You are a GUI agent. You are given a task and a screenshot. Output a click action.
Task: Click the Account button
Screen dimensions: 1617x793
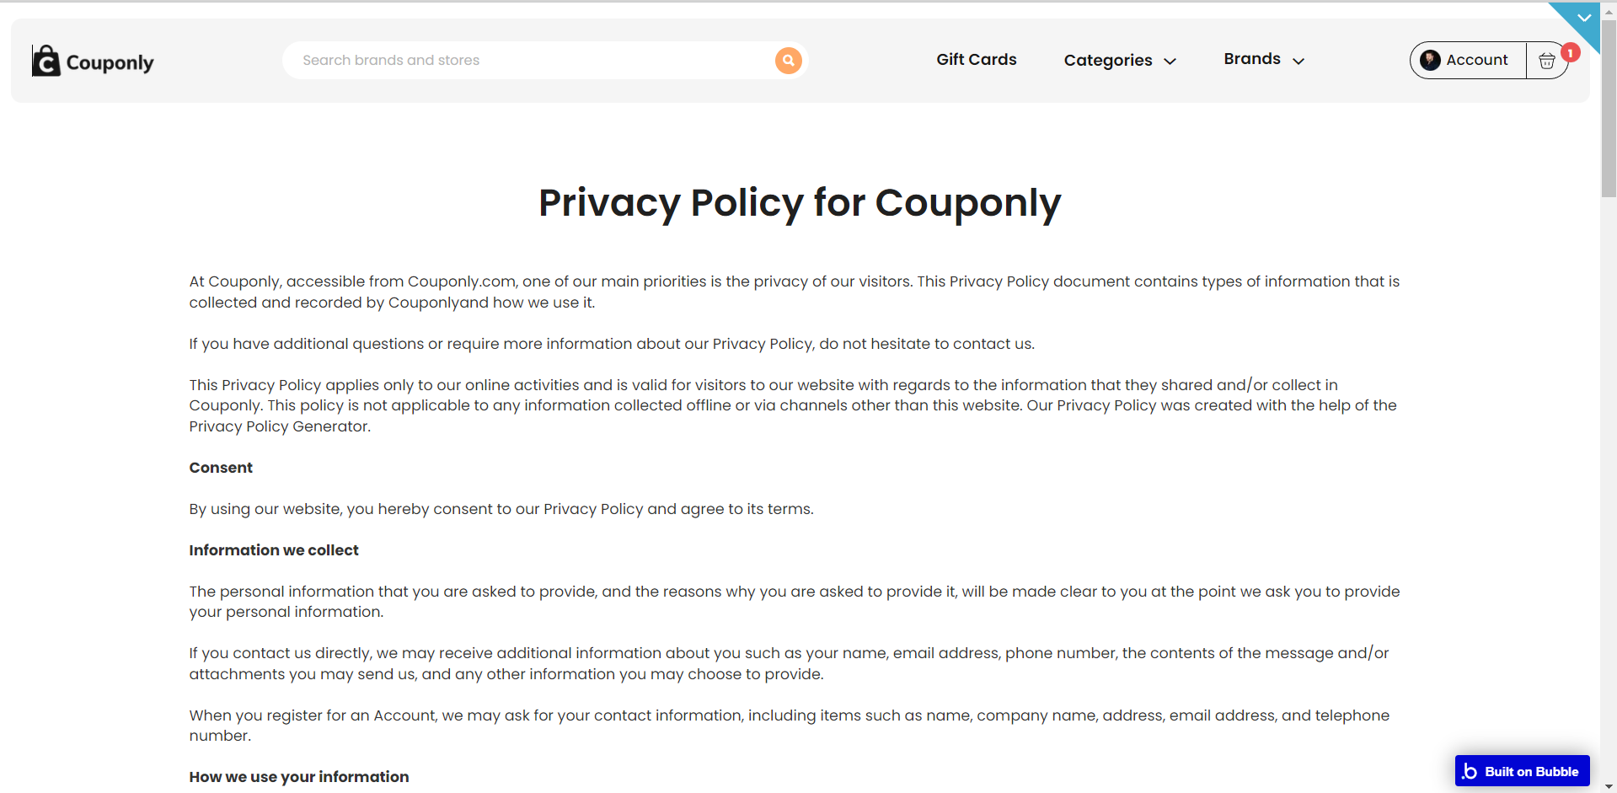1468,60
